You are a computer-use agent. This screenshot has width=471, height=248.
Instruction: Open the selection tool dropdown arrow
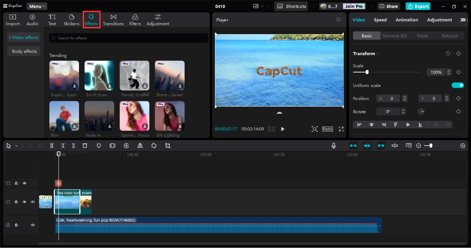16,146
